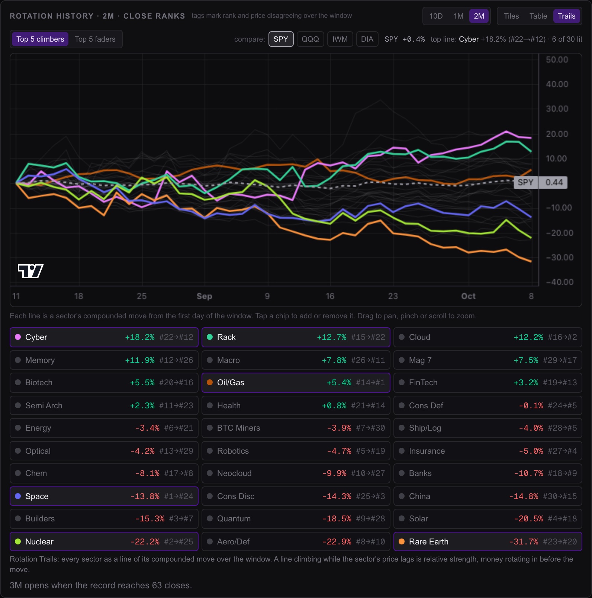592x598 pixels.
Task: Toggle the Solar sector chip
Action: coord(488,519)
